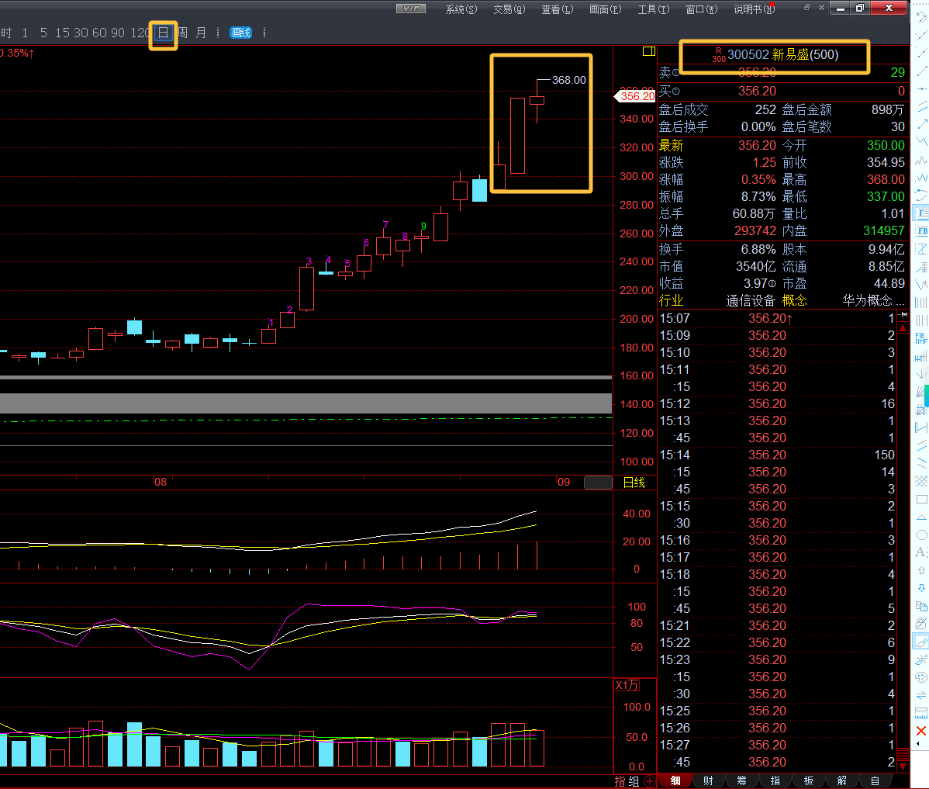Image resolution: width=929 pixels, height=789 pixels.
Task: Open options menu after 画线 button
Action: pyautogui.click(x=264, y=33)
